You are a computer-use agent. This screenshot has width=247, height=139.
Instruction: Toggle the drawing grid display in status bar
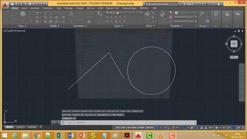pyautogui.click(x=157, y=127)
